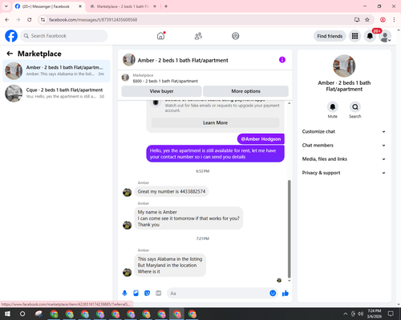Screen dimensions: 401x320
Task: Open the taskbar clock showing 7:24 PM
Action: tap(375, 314)
